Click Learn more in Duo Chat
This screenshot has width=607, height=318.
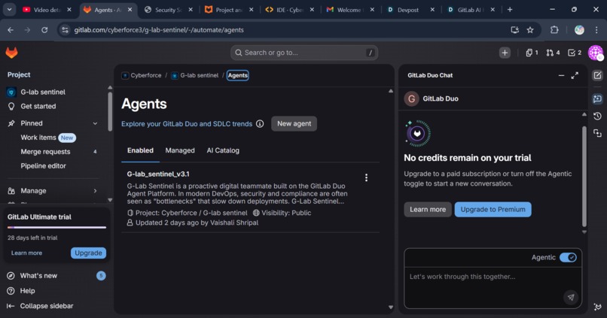pyautogui.click(x=428, y=210)
